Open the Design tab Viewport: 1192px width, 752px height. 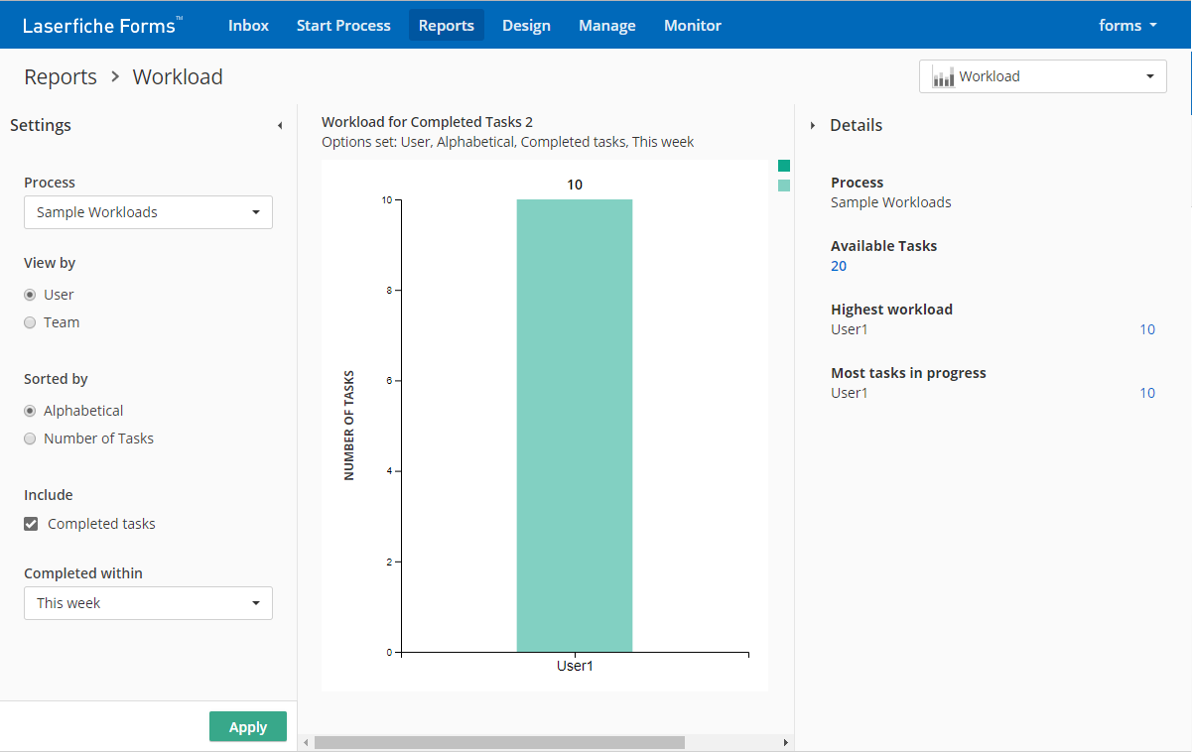click(x=526, y=26)
